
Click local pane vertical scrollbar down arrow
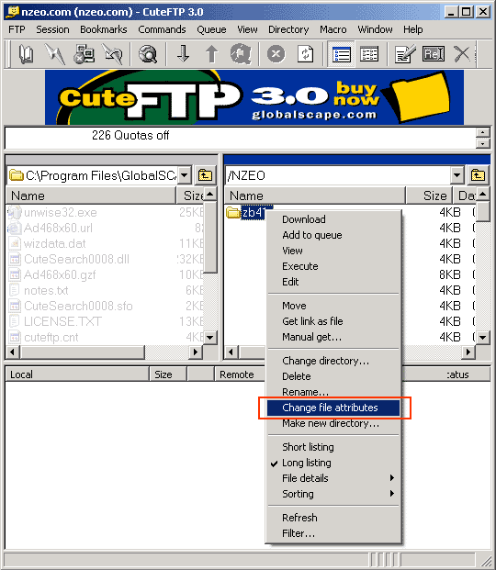click(210, 338)
